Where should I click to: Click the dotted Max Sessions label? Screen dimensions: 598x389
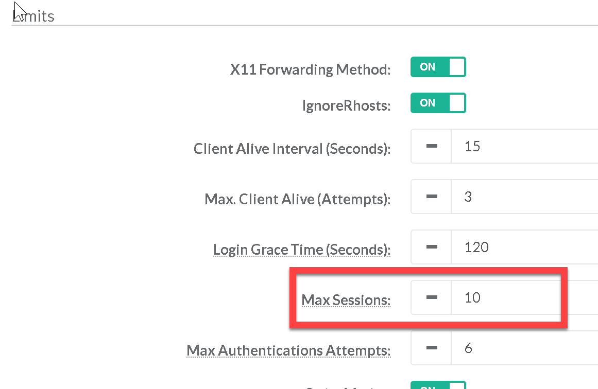(346, 299)
